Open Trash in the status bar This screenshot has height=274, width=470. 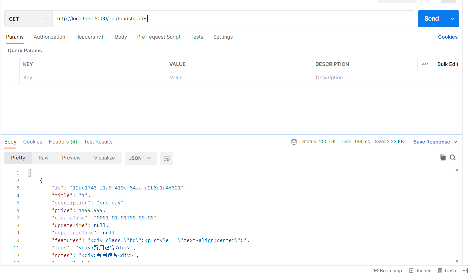[x=447, y=271]
